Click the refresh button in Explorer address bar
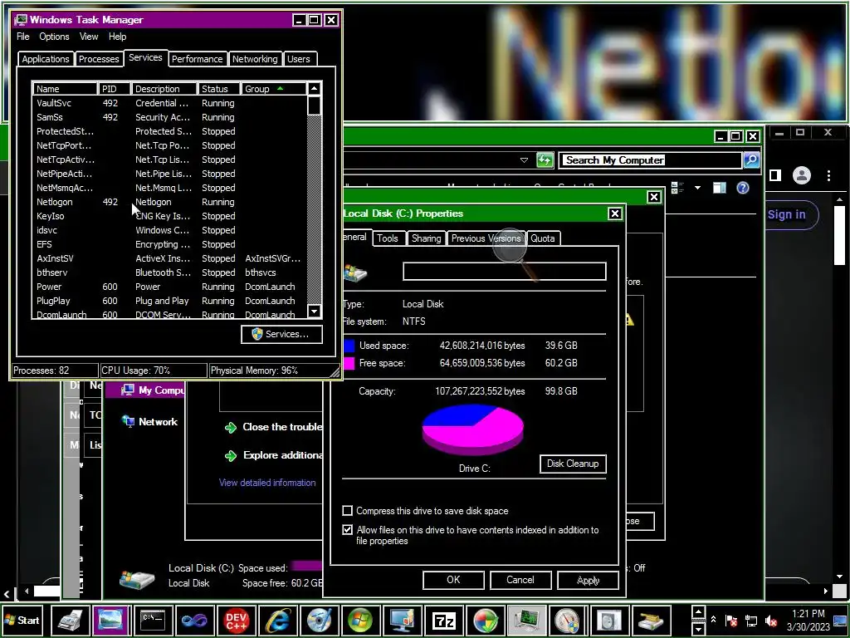This screenshot has height=638, width=850. (545, 160)
